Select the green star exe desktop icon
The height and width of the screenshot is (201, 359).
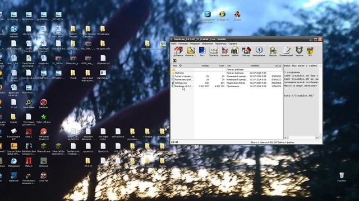(x=44, y=118)
